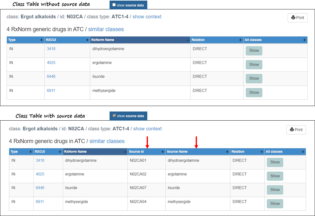315x216 pixels.
Task: Open RXCUI 6446 link in bottom table
Action: (x=40, y=188)
